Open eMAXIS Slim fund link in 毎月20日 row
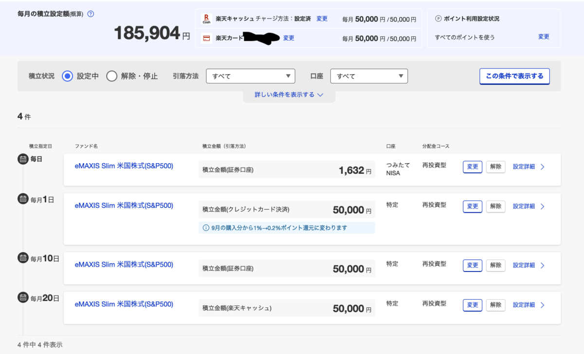This screenshot has height=354, width=584. tap(124, 304)
